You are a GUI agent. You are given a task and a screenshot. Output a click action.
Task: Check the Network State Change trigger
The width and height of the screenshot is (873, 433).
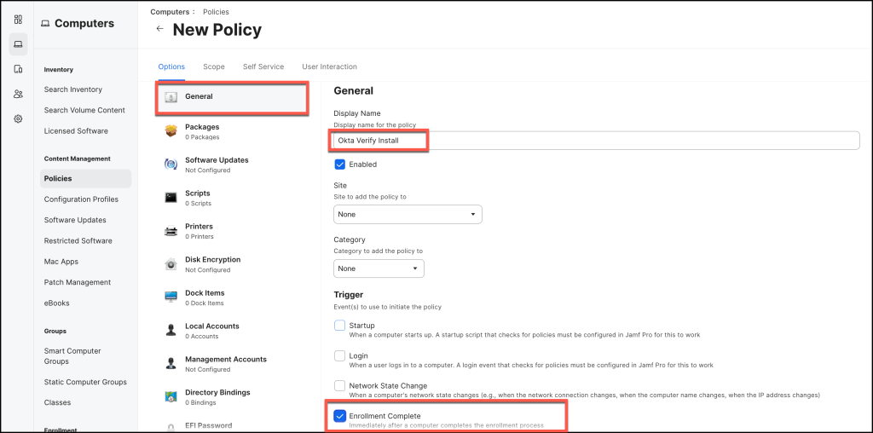(339, 385)
